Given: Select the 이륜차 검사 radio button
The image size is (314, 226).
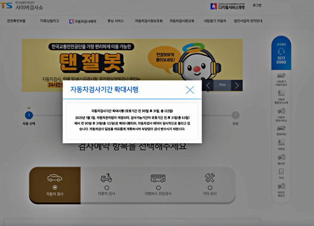Looking at the screenshot, I should 107,188.
